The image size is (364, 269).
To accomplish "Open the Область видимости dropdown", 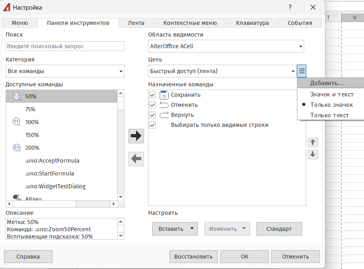I will 300,47.
